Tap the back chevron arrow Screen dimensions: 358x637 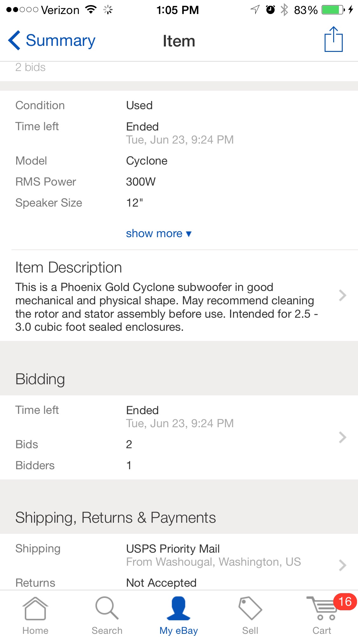coord(14,40)
